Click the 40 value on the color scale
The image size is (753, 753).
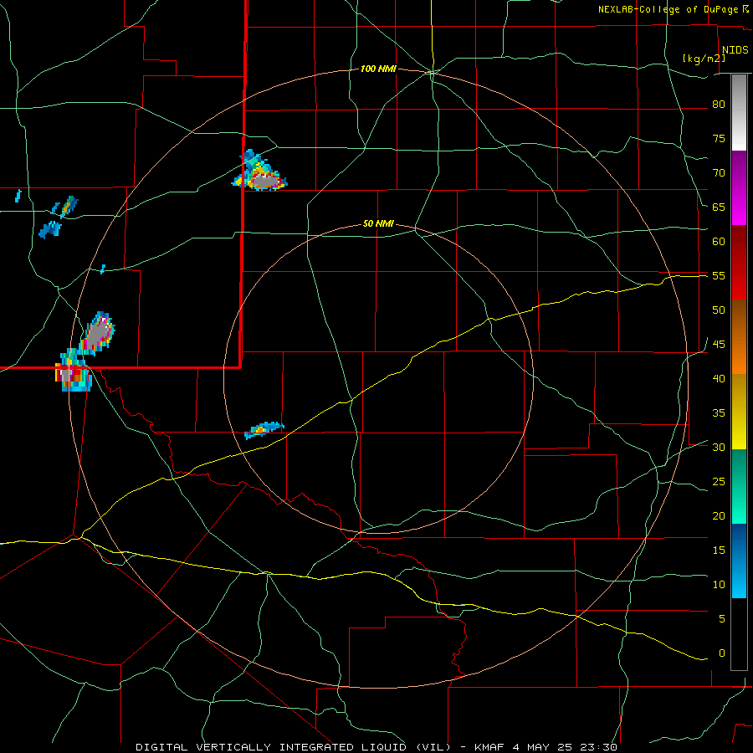point(719,378)
